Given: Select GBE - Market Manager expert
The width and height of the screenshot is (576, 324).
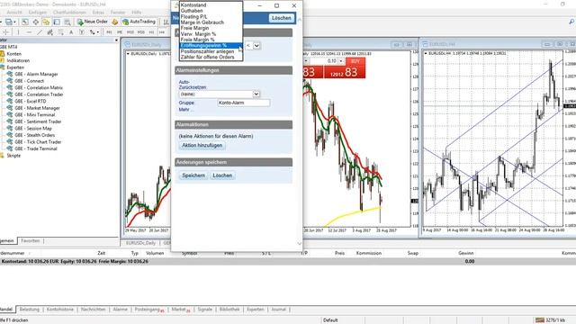Looking at the screenshot, I should (37, 108).
